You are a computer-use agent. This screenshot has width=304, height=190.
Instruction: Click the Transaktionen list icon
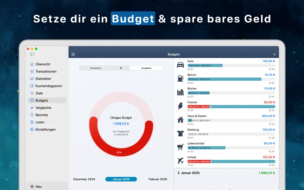(x=32, y=71)
